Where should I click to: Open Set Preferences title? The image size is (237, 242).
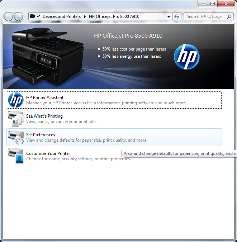pos(41,135)
